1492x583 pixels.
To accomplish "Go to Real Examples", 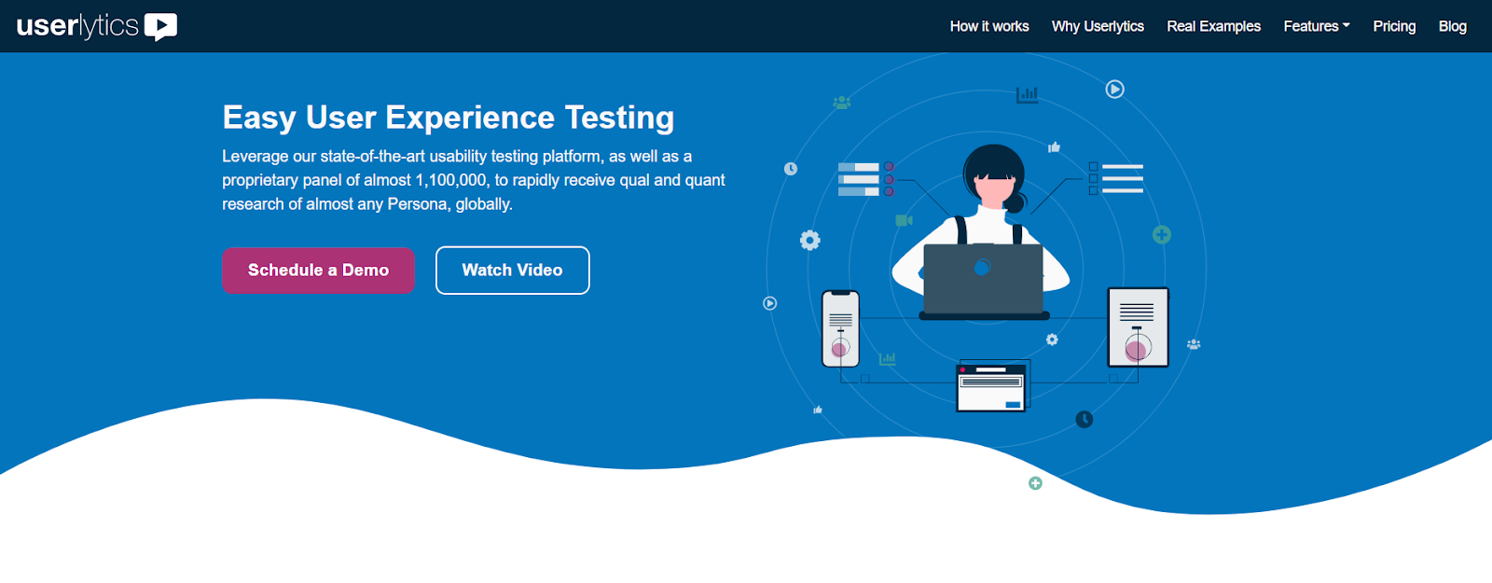I will (x=1213, y=26).
